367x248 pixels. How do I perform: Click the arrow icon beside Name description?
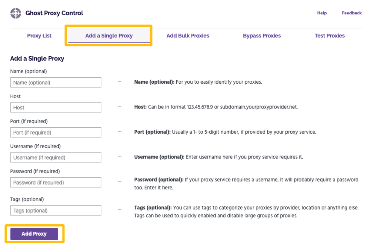click(119, 82)
